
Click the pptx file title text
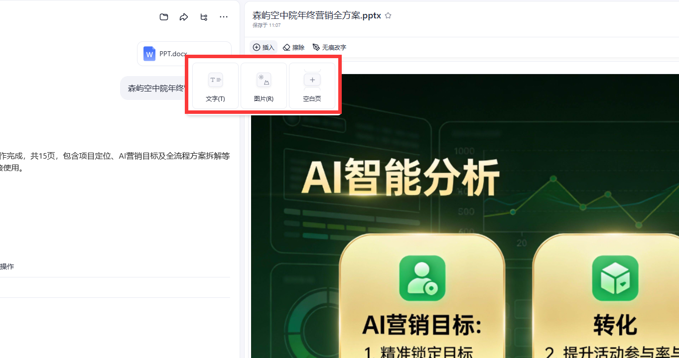coord(317,15)
